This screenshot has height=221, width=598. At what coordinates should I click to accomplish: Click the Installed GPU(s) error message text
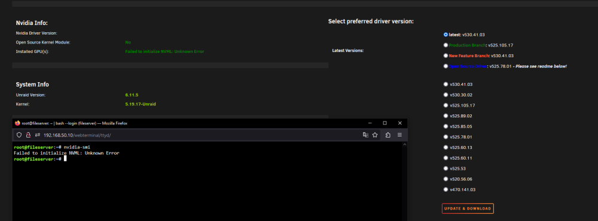tap(164, 51)
